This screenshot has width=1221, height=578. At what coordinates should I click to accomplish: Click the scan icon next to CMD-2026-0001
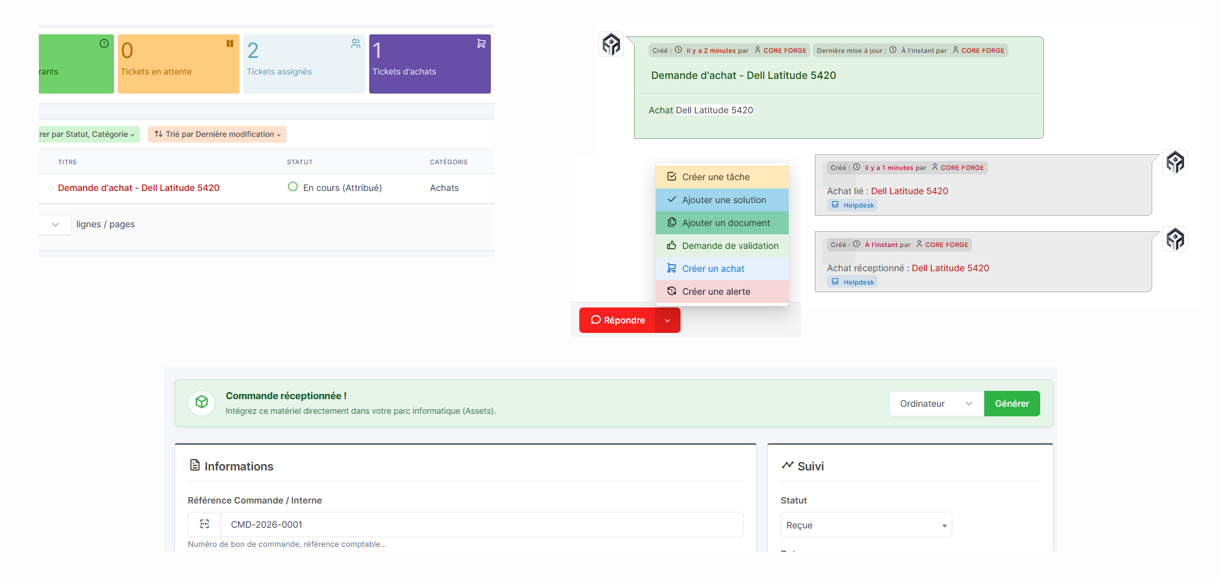(204, 525)
